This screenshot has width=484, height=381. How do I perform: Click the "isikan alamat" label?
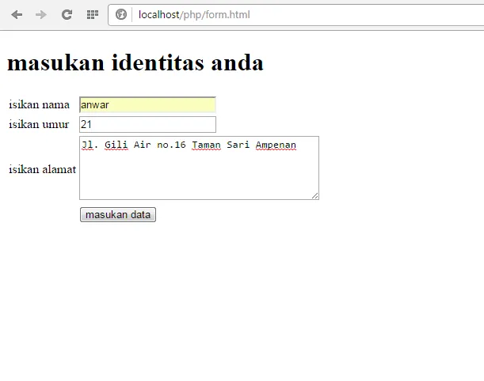pos(42,169)
